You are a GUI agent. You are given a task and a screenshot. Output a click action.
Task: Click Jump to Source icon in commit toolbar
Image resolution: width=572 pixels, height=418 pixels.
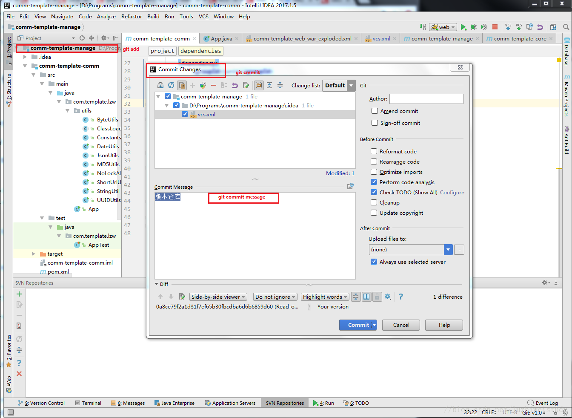pyautogui.click(x=246, y=85)
